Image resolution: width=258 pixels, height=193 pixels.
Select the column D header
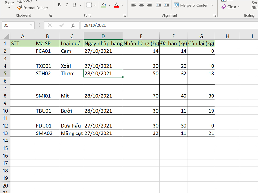(x=103, y=36)
